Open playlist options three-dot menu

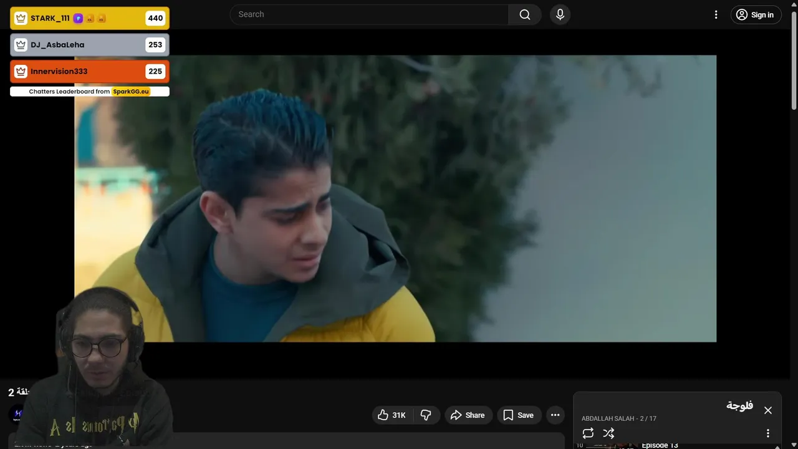(x=768, y=433)
